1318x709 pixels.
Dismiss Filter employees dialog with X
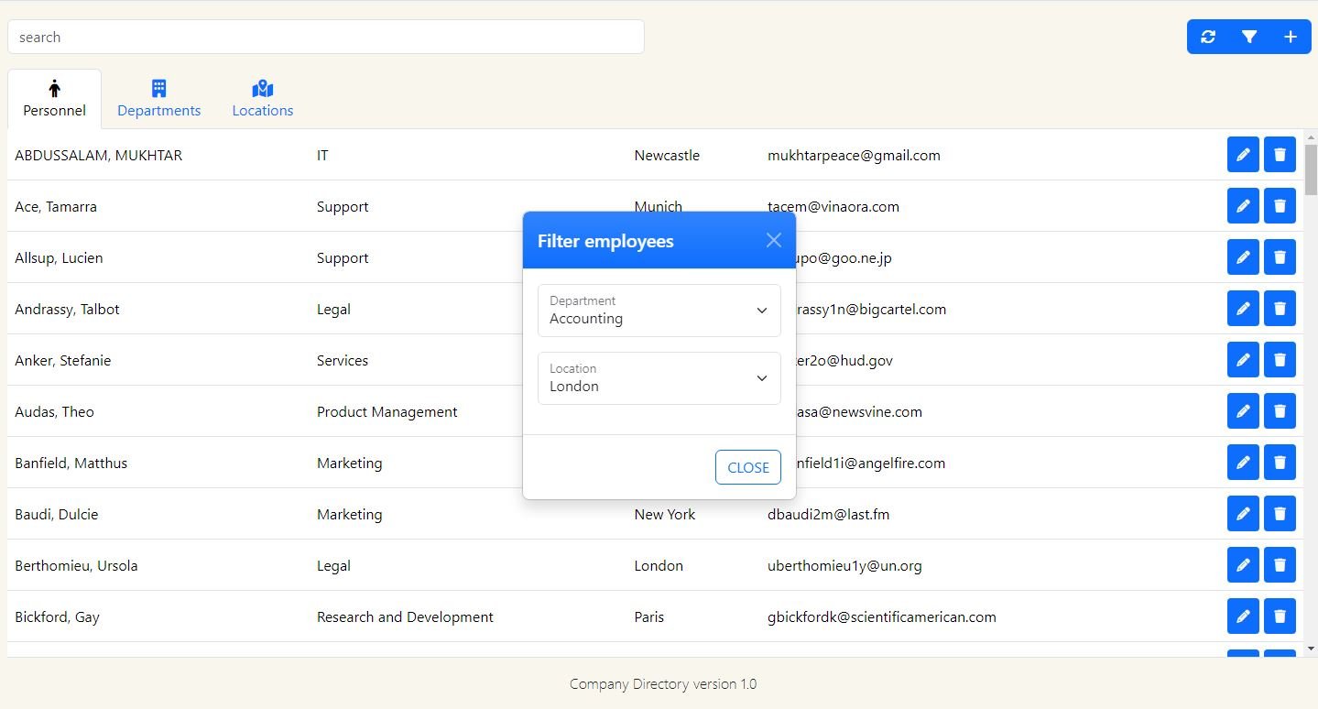pos(774,240)
